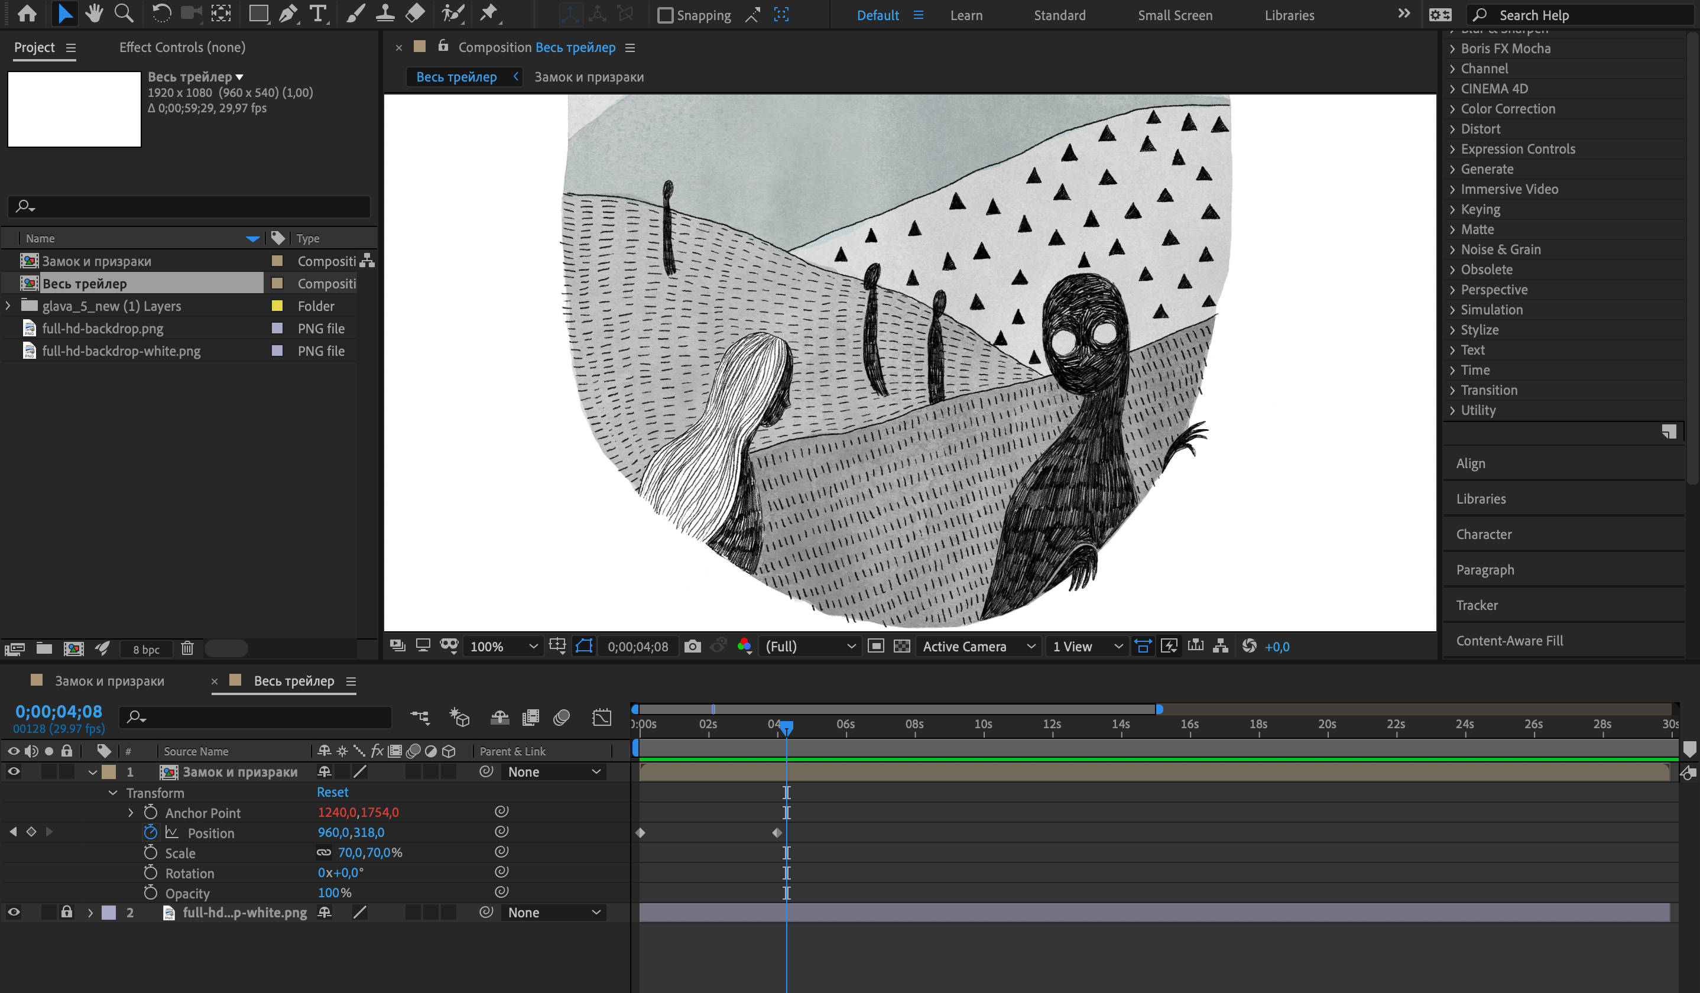Image resolution: width=1700 pixels, height=993 pixels.
Task: Collapse the Transform group
Action: (x=113, y=793)
